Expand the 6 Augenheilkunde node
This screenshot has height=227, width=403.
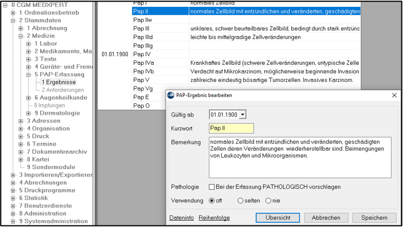(29, 97)
